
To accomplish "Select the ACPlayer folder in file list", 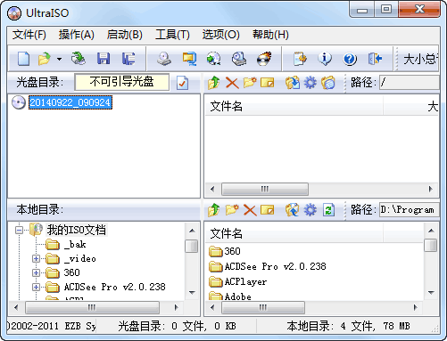I will (x=245, y=281).
